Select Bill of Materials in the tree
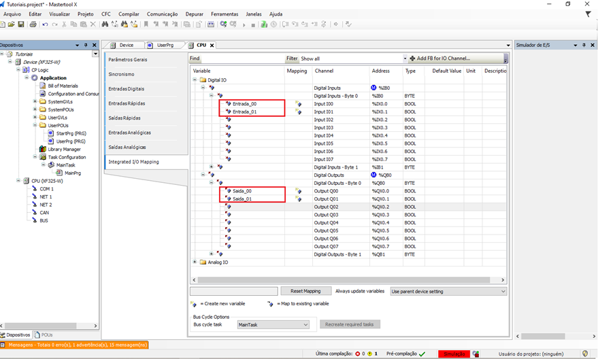Image resolution: width=598 pixels, height=359 pixels. [x=63, y=86]
